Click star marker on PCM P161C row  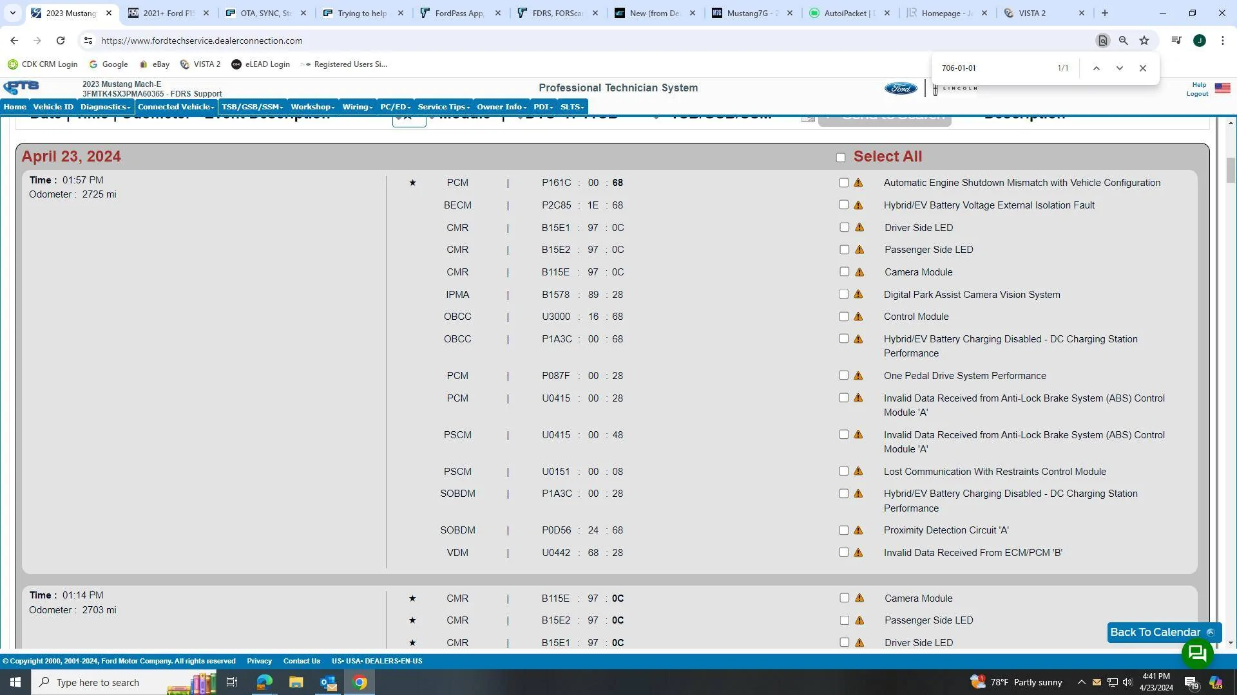tap(412, 183)
